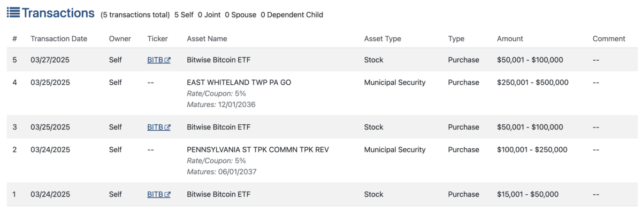
Task: Select the PENNSYLVANIA ST TPK COMMN TPK REV asset name
Action: (x=258, y=150)
